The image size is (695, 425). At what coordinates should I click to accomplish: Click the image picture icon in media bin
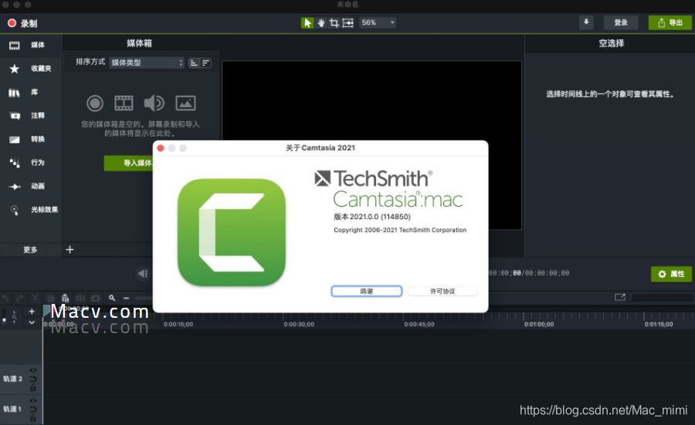tap(185, 103)
